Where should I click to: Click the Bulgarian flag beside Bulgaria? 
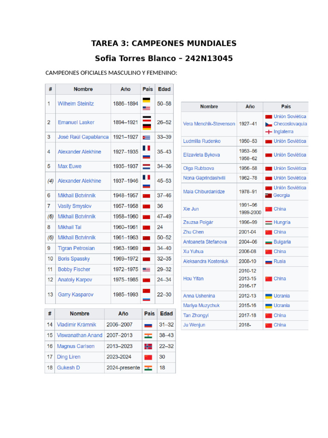click(x=269, y=242)
